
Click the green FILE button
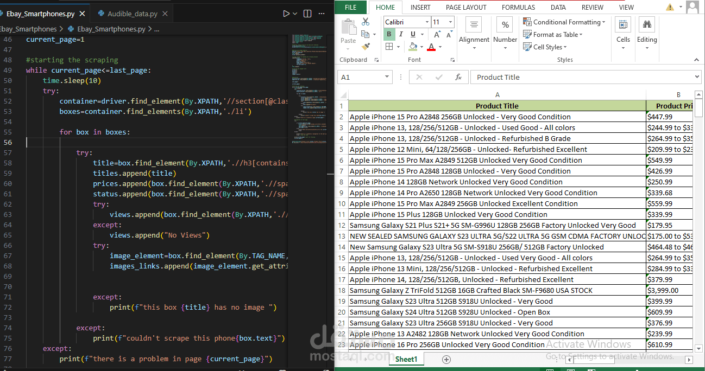point(351,7)
